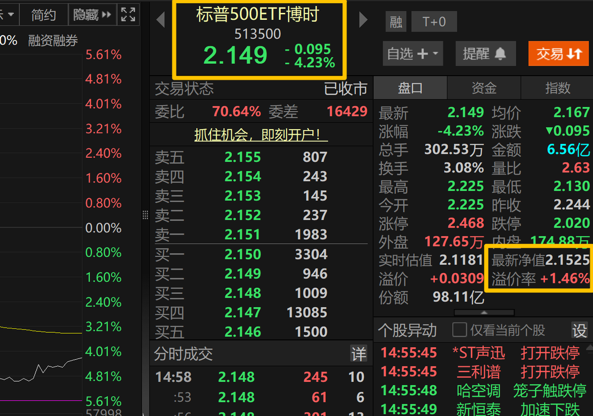Select the 简约 simple mode option
Image resolution: width=593 pixels, height=416 pixels.
click(43, 14)
